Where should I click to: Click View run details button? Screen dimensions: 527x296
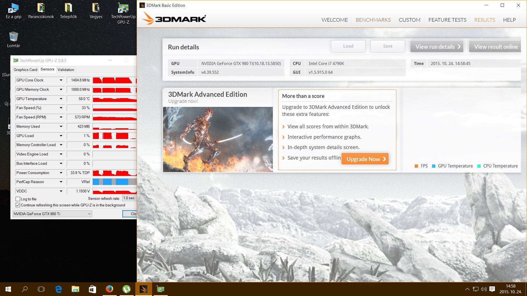point(437,47)
